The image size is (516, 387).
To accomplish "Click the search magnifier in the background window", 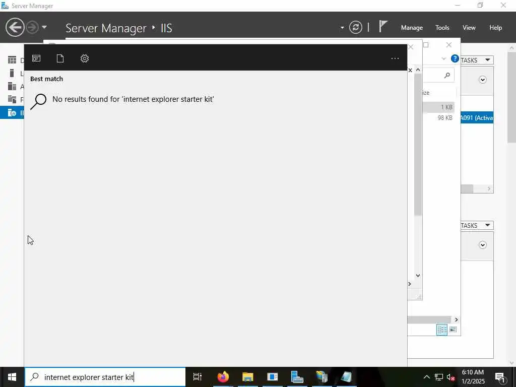I will 447,76.
